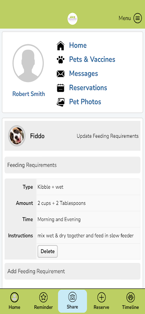The width and height of the screenshot is (145, 314).
Task: Click the calendar icon beside Reservations
Action: pos(61,88)
